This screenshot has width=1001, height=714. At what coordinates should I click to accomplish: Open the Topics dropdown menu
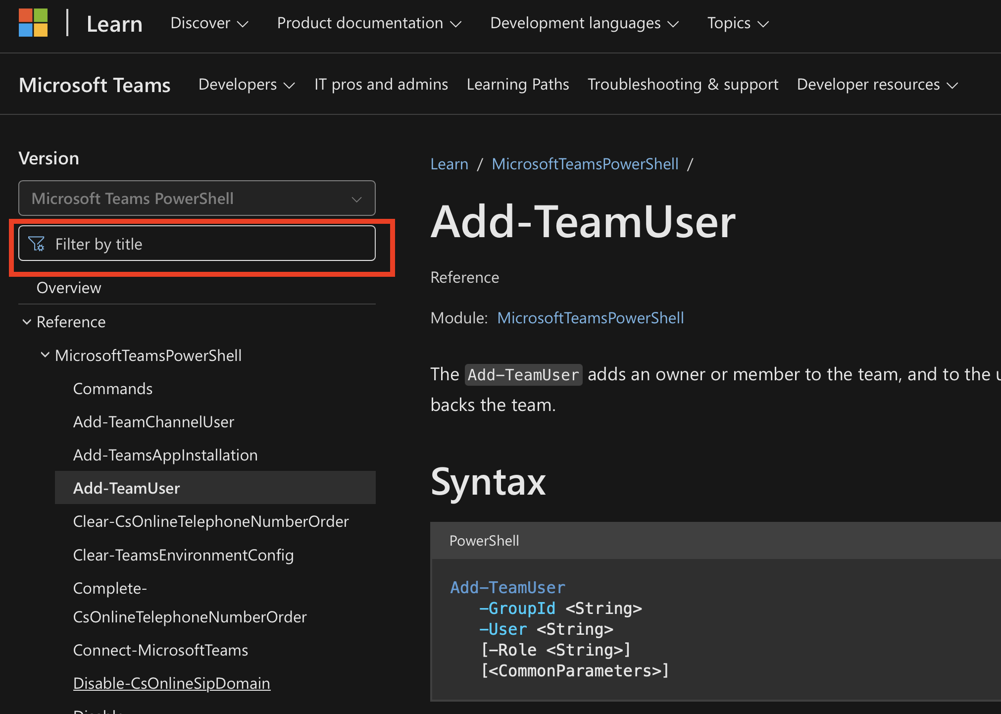[737, 23]
